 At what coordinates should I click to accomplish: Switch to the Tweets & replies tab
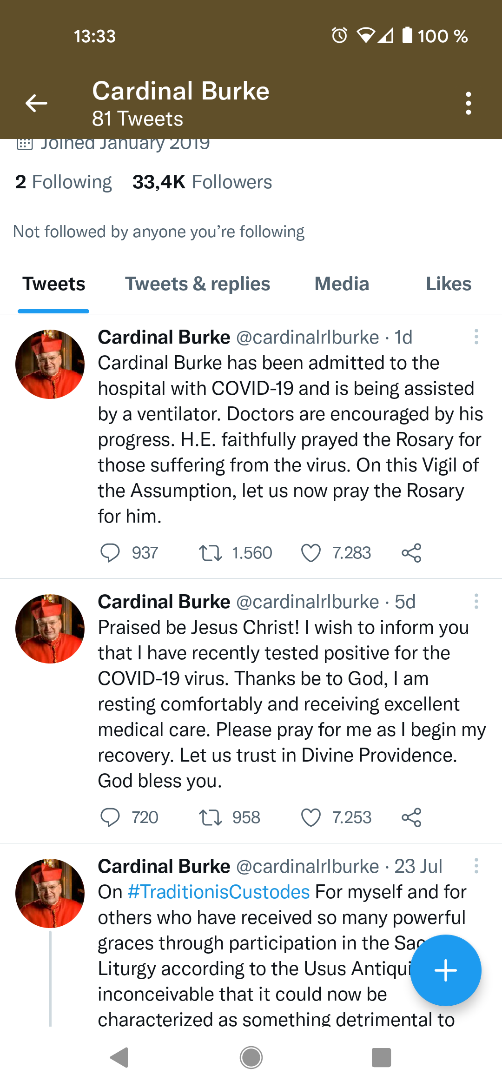pyautogui.click(x=198, y=284)
